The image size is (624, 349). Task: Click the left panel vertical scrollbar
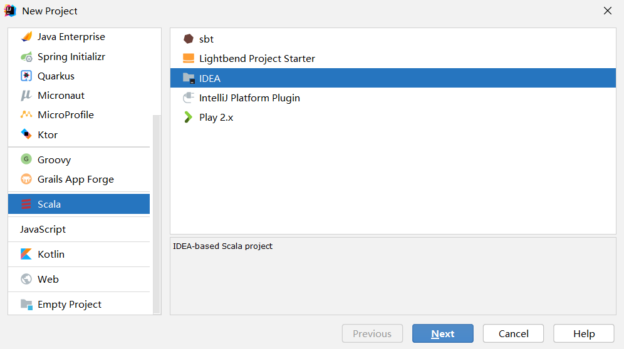tap(157, 215)
